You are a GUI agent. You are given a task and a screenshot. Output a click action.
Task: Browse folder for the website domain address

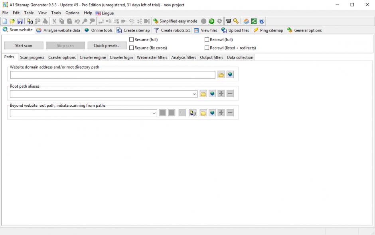tap(221, 75)
